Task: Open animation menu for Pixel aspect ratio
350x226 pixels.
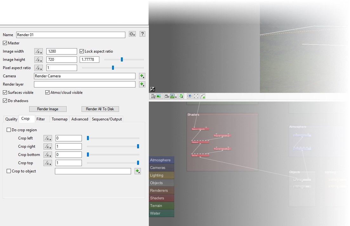Action: click(38, 68)
